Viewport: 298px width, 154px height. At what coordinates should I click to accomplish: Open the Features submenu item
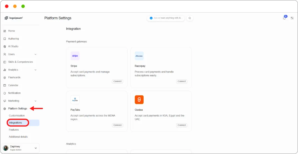14,130
